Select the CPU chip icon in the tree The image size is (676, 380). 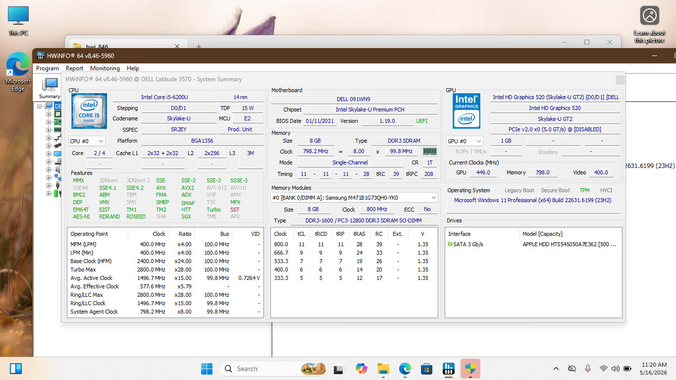coord(57,114)
